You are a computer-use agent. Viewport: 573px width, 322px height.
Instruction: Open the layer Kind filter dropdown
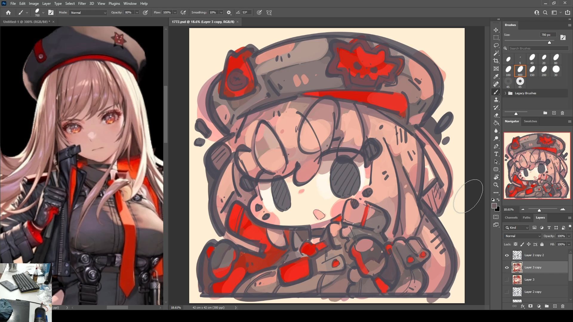click(517, 227)
